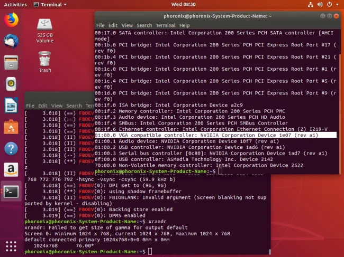Image resolution: width=344 pixels, height=257 pixels.
Task: Click 'using shadow framebuffer' log line
Action: coord(103,192)
